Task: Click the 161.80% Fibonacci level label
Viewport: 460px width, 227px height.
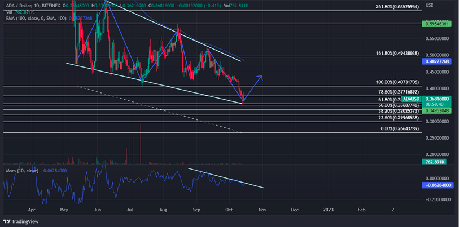Action: (397, 54)
